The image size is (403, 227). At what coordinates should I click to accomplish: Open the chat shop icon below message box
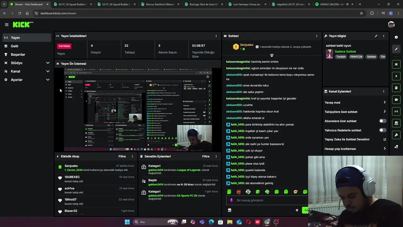click(x=230, y=210)
